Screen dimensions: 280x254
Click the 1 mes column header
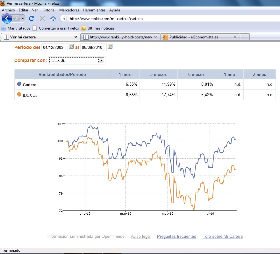pyautogui.click(x=125, y=74)
